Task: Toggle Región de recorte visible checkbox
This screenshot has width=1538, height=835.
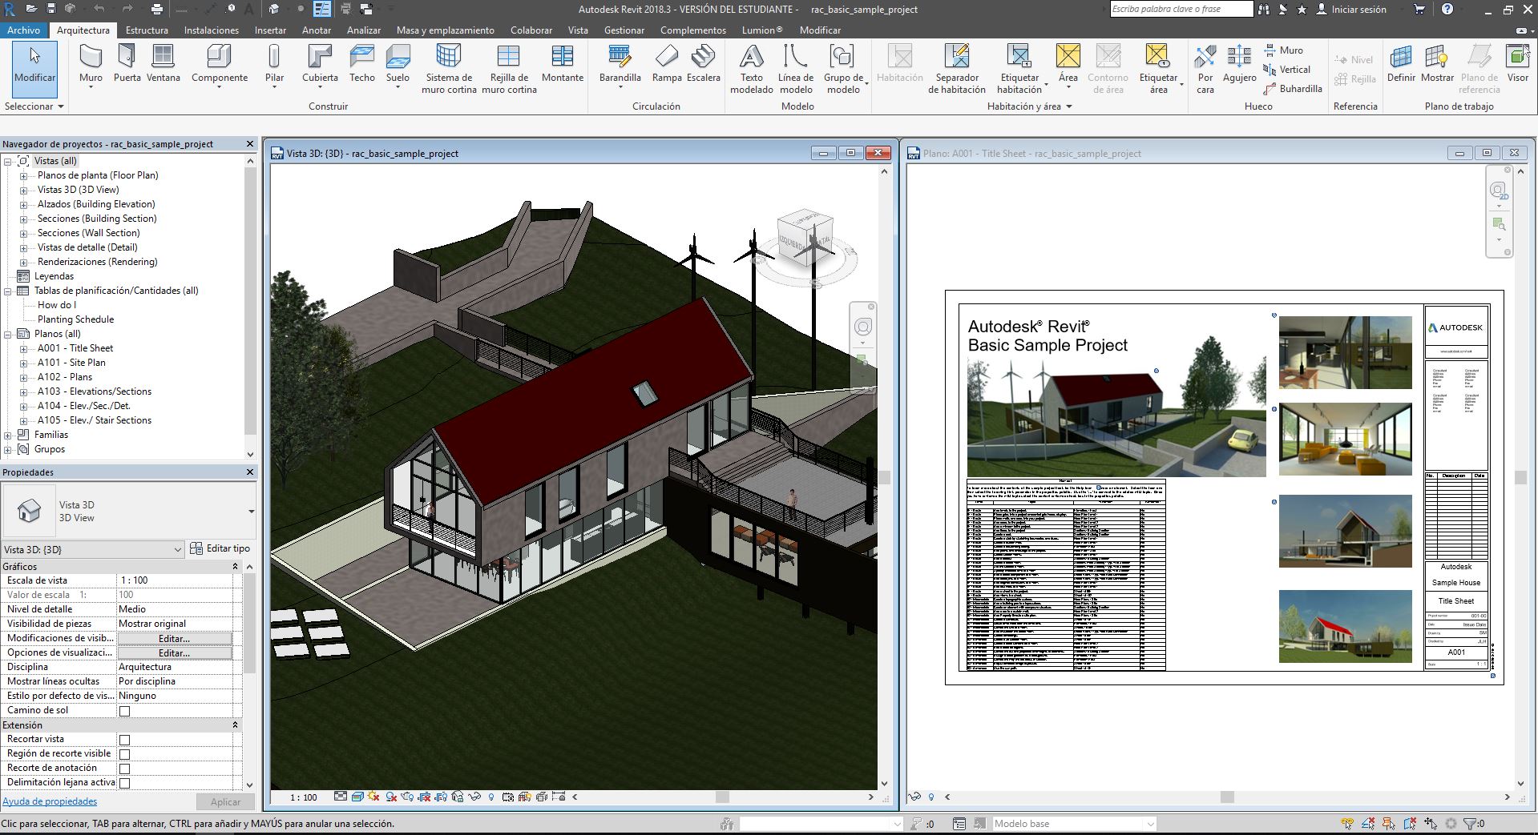Action: pyautogui.click(x=124, y=754)
